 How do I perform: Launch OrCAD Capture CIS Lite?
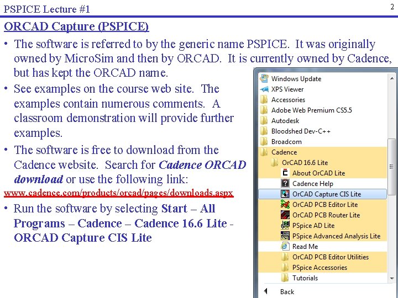pyautogui.click(x=323, y=194)
